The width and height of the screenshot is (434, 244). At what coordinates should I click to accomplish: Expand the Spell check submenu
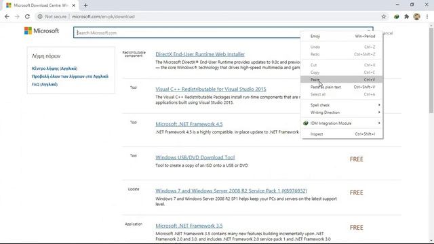tap(342, 105)
